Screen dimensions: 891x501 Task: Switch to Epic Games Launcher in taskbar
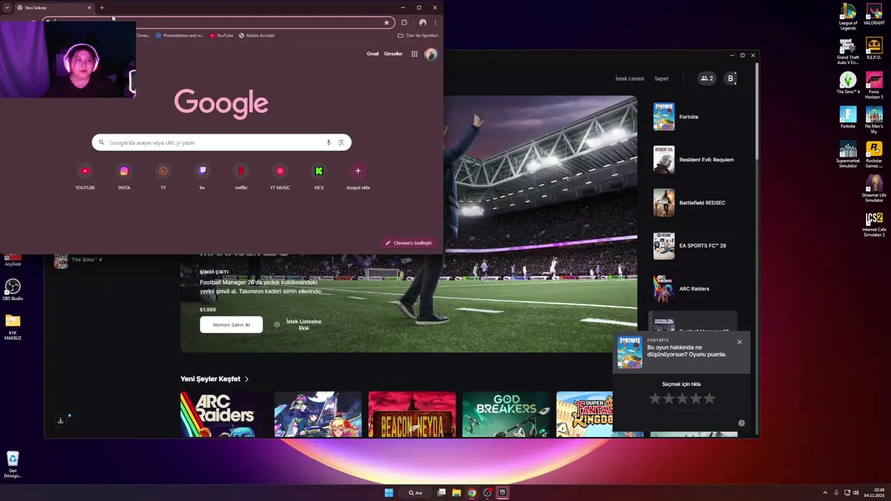click(503, 493)
